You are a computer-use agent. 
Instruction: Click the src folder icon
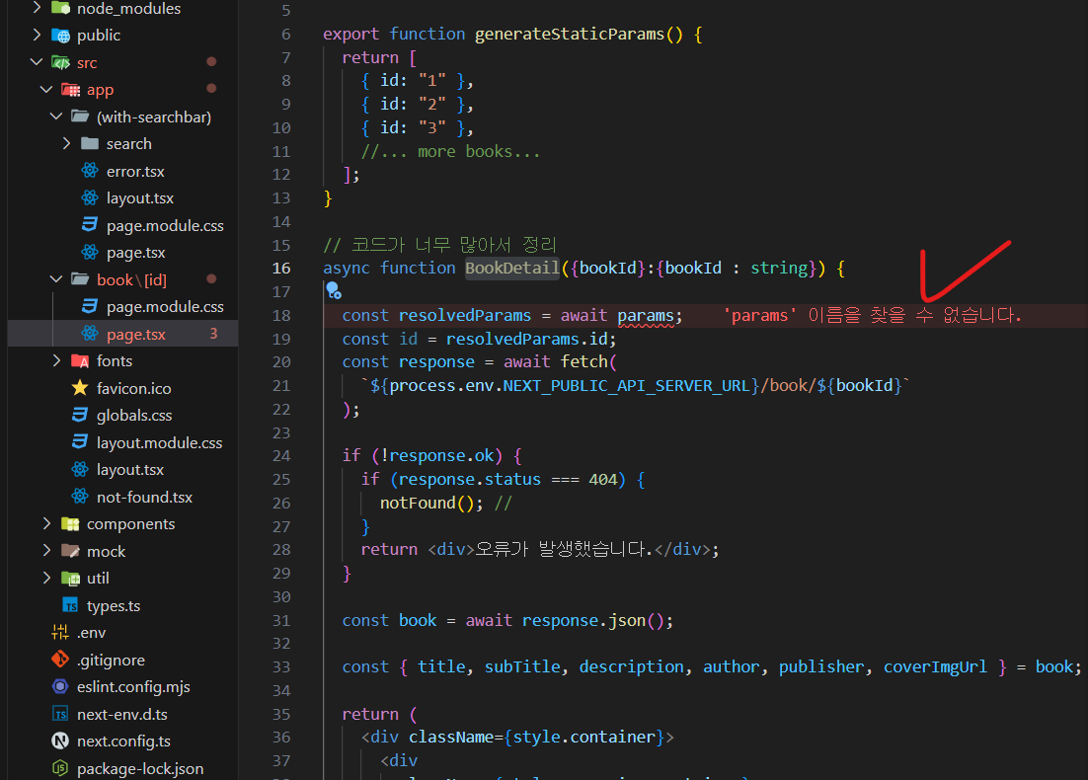coord(61,62)
